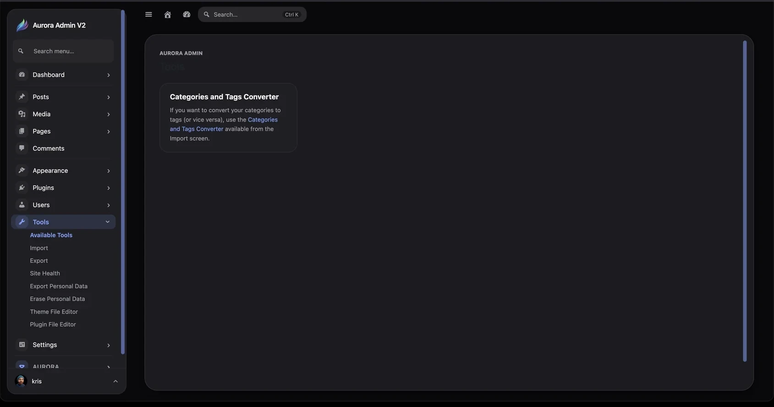The height and width of the screenshot is (407, 774).
Task: Click the Aurora shield icon in sidebar
Action: (x=22, y=366)
